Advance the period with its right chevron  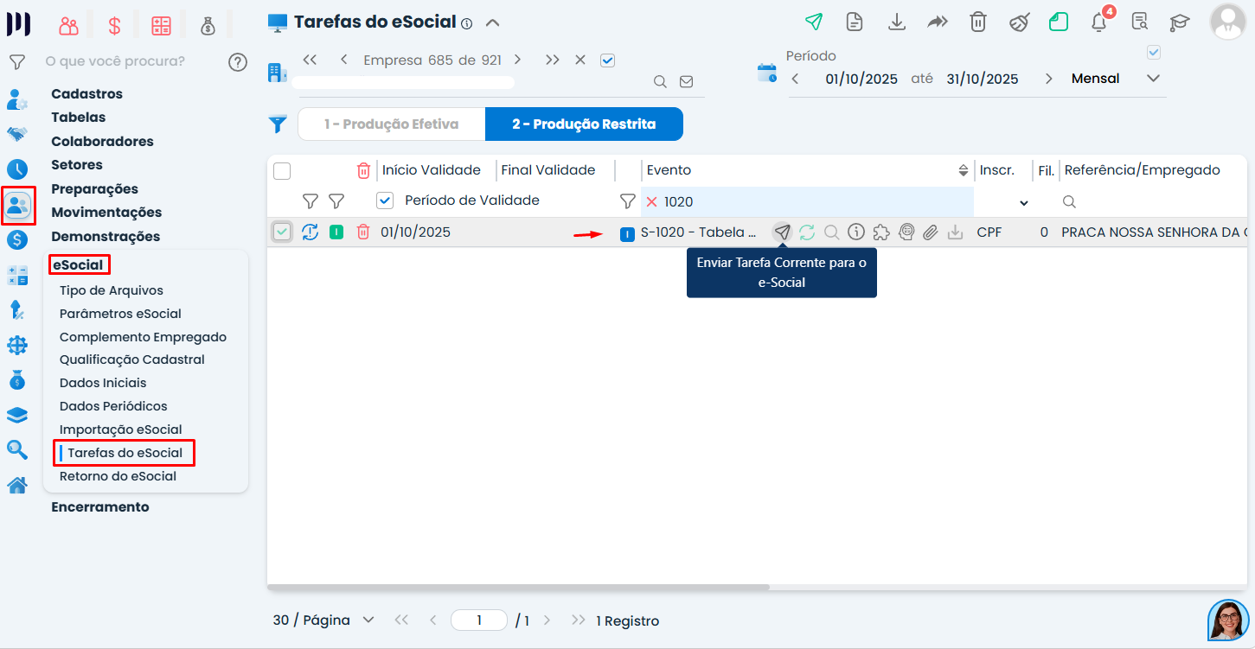[x=1048, y=79]
